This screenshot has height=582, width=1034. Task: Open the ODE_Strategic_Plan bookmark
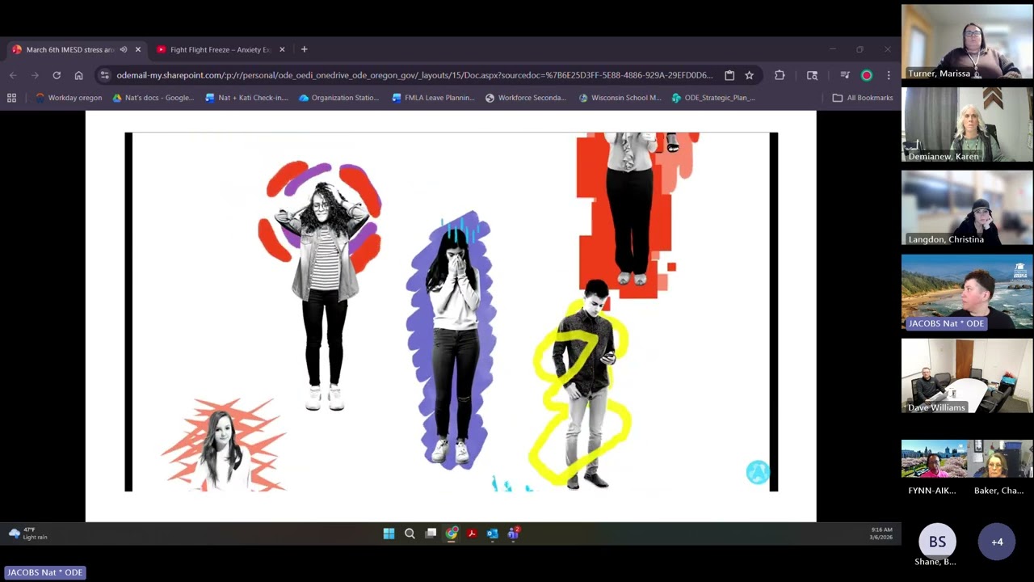[713, 98]
